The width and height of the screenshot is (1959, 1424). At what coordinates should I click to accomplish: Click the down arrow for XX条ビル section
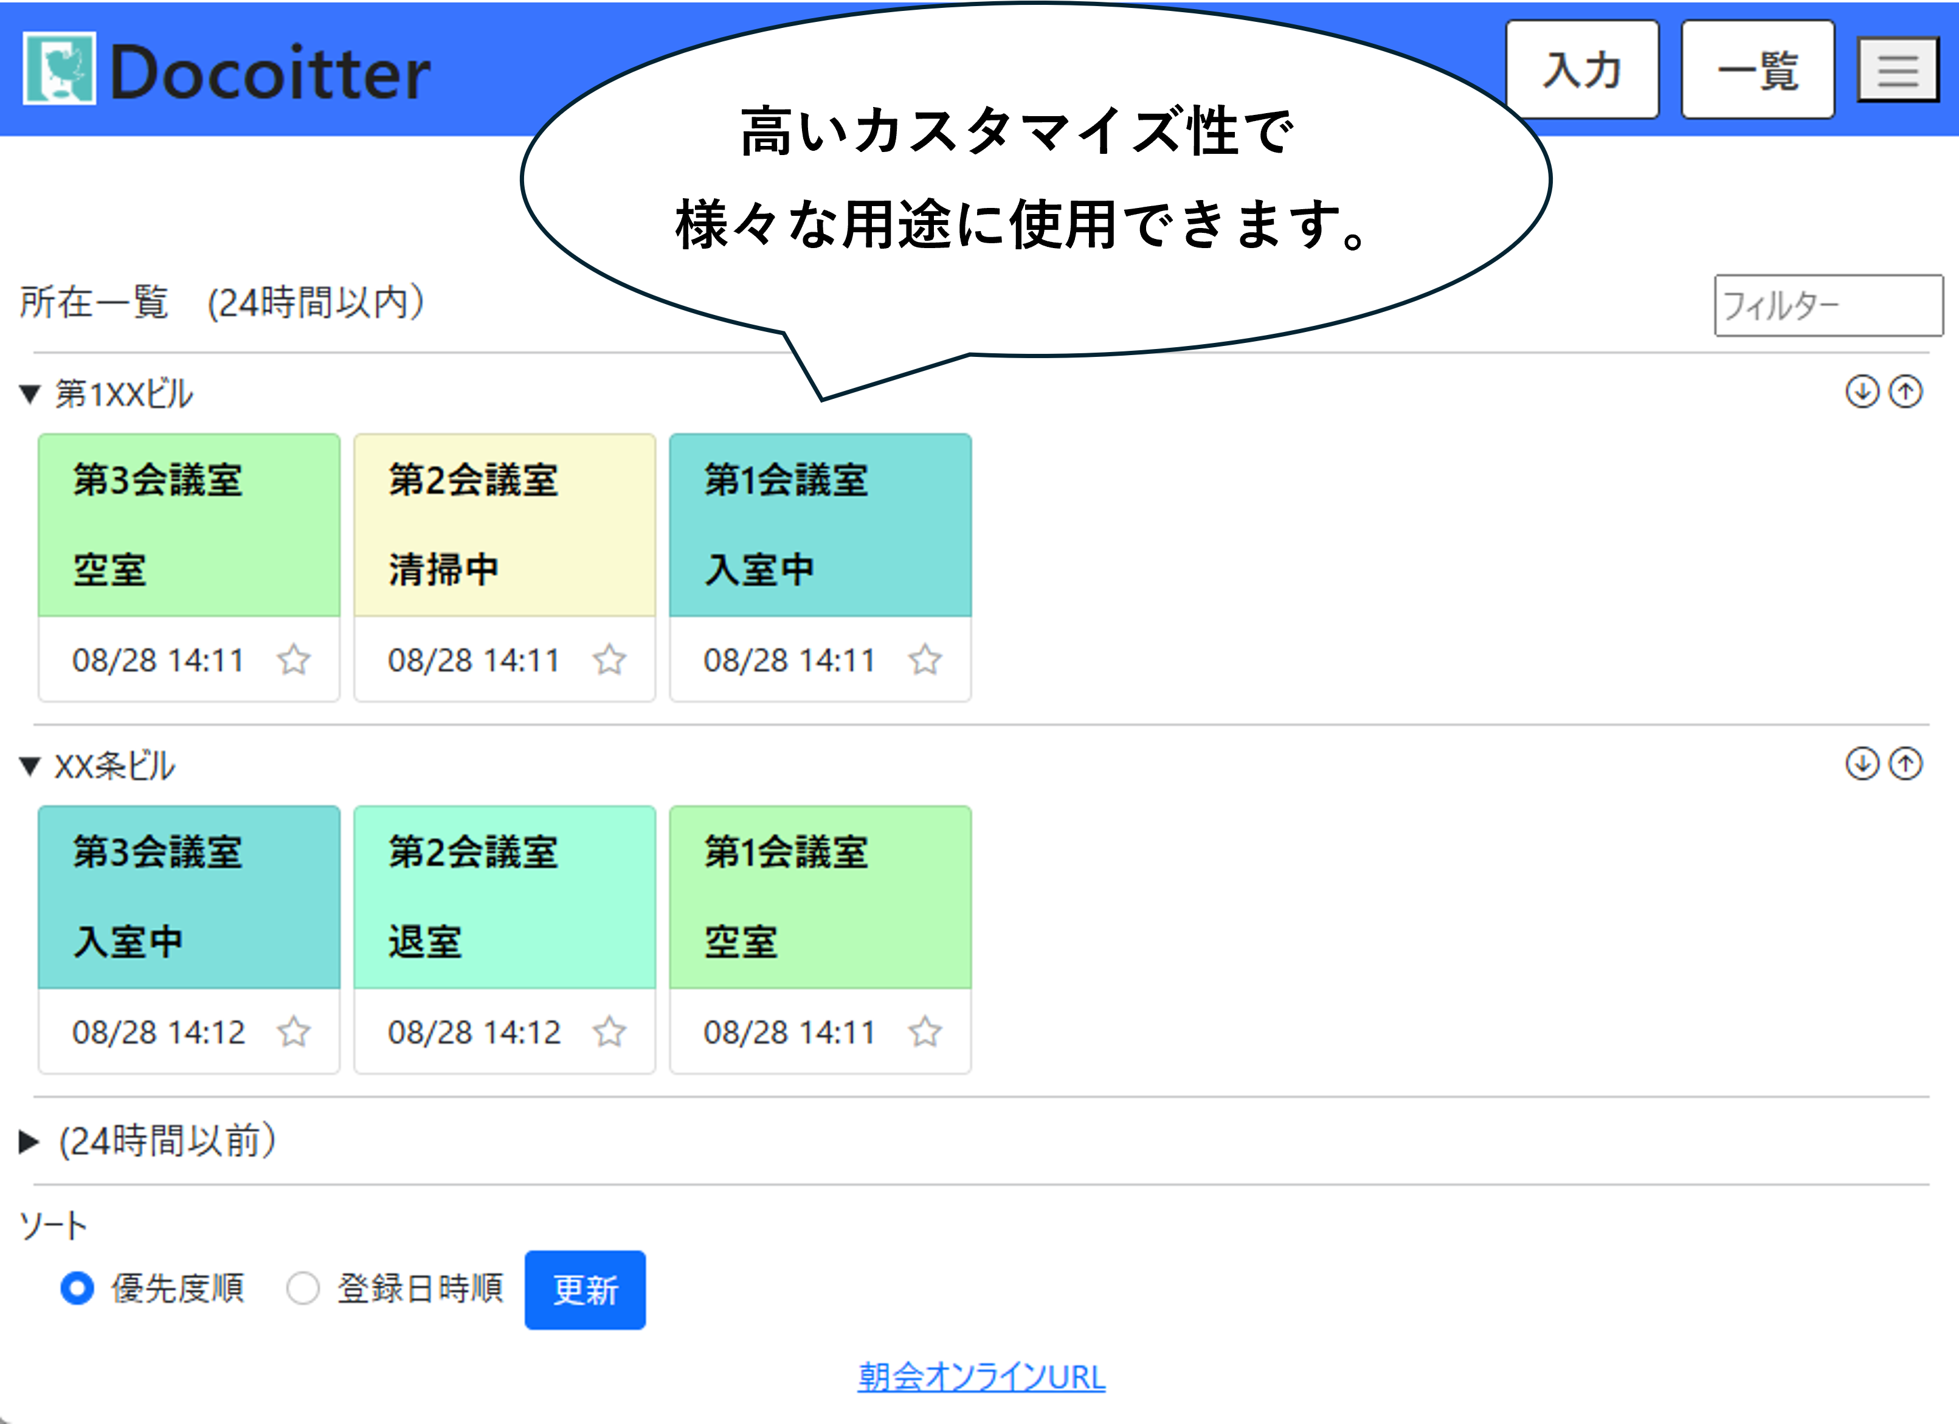point(1863,764)
